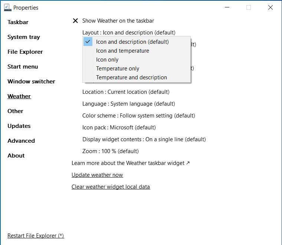
Task: Open Display widget contents options
Action: pyautogui.click(x=144, y=139)
